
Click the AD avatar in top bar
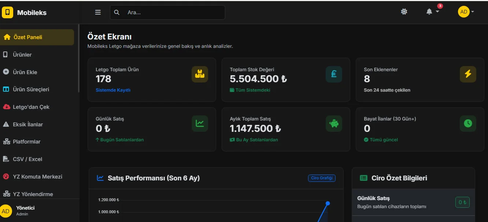[x=464, y=12]
